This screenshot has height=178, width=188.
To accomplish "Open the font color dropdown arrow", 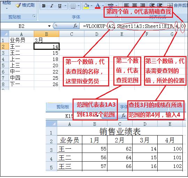I will pyautogui.click(x=103, y=6).
